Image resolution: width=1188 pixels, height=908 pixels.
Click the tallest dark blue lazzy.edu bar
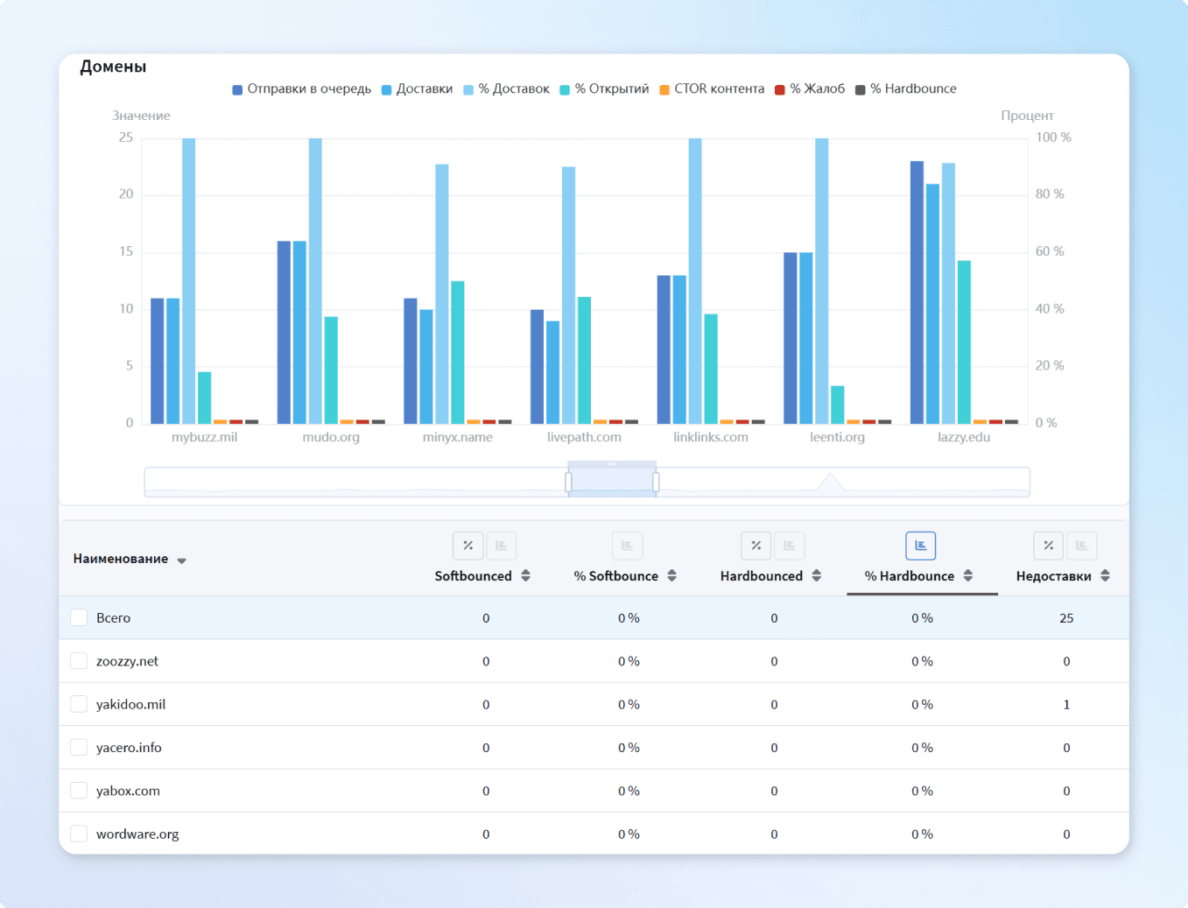[917, 292]
